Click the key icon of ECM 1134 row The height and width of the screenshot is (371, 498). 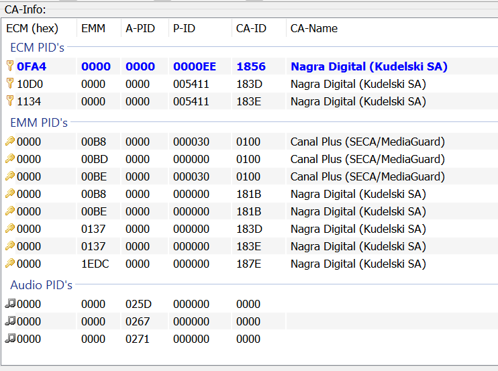pos(10,101)
